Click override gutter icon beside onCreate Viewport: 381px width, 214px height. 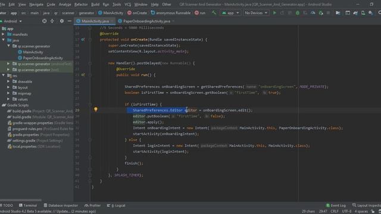tap(83, 40)
